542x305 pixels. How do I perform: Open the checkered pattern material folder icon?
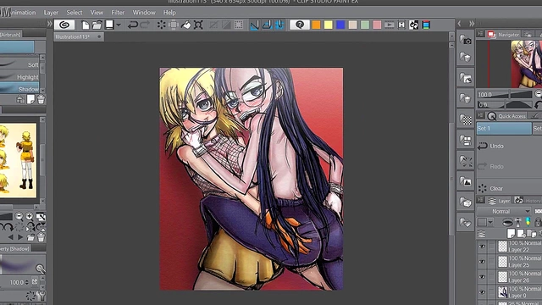(x=465, y=119)
